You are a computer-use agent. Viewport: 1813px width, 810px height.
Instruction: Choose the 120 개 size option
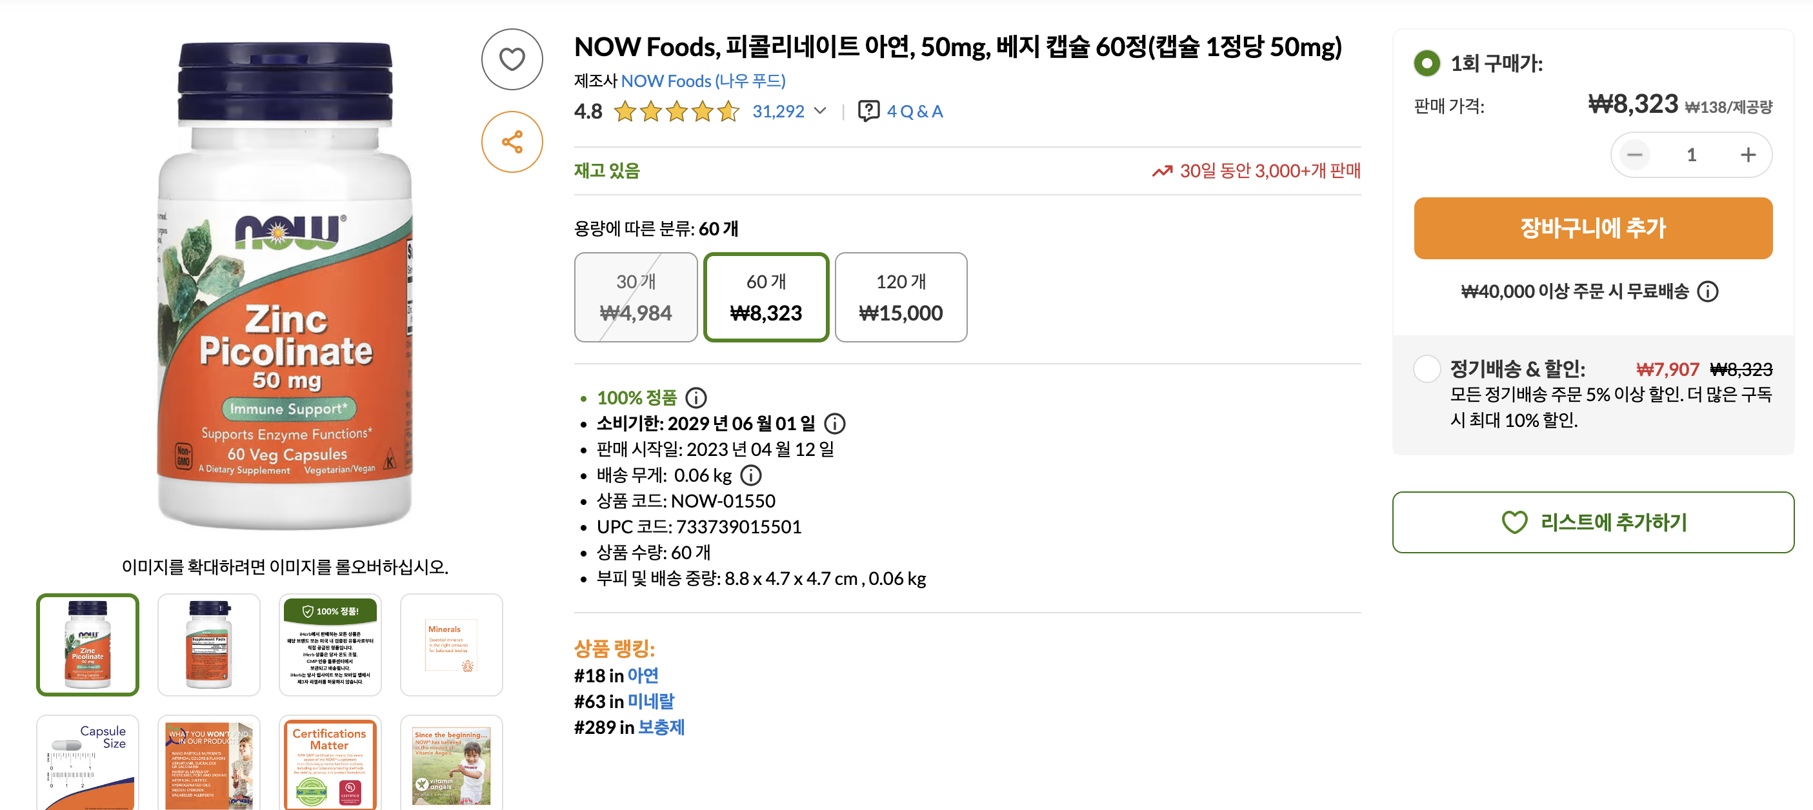(x=900, y=297)
